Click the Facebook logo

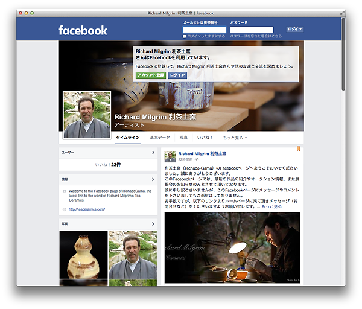[x=83, y=30]
